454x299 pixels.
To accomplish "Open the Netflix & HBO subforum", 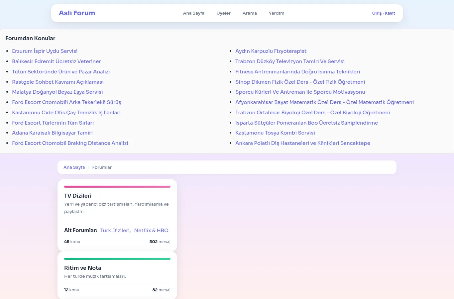I will coord(151,231).
